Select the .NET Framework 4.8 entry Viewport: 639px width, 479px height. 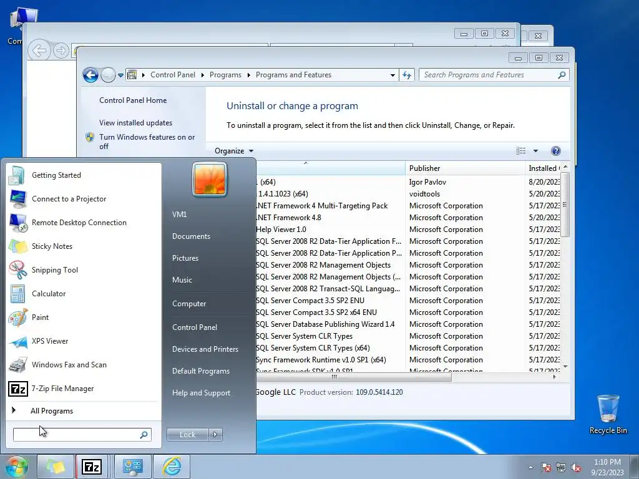(407, 218)
